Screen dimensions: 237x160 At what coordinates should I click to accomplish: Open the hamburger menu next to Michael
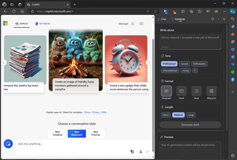tap(141, 24)
